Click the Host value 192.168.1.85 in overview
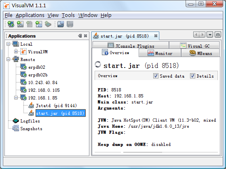This screenshot has height=169, width=226. [x=129, y=96]
